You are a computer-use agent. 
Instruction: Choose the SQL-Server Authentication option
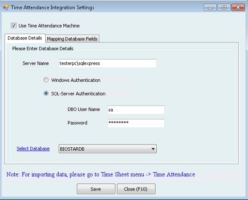[x=46, y=94]
